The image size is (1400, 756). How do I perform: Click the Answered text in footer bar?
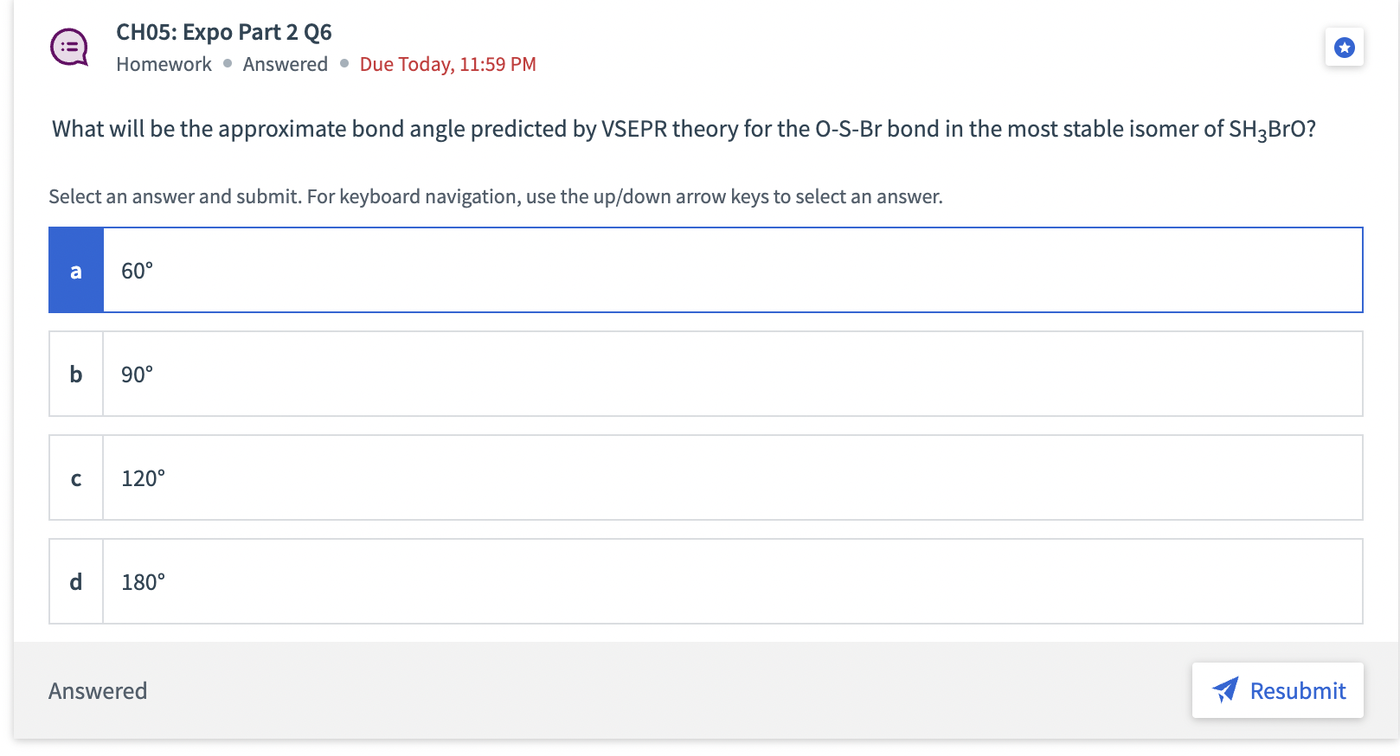97,690
